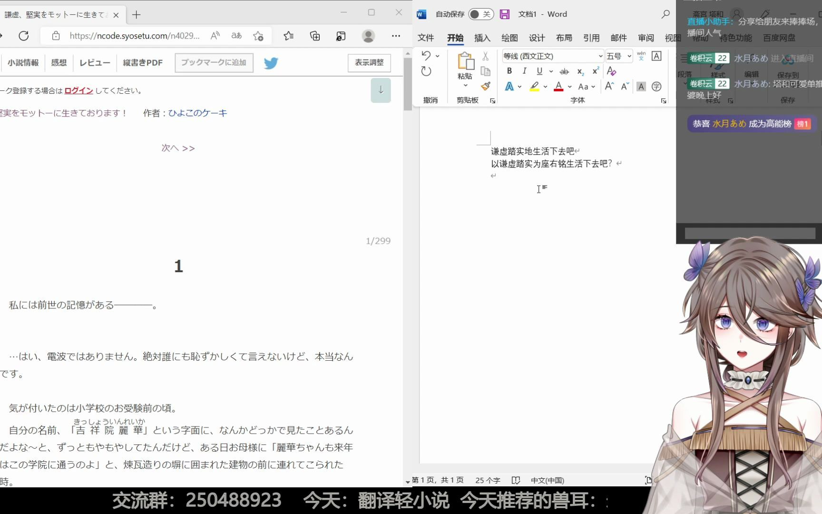Expand the undo history dropdown arrow
The image size is (822, 514).
coord(437,56)
